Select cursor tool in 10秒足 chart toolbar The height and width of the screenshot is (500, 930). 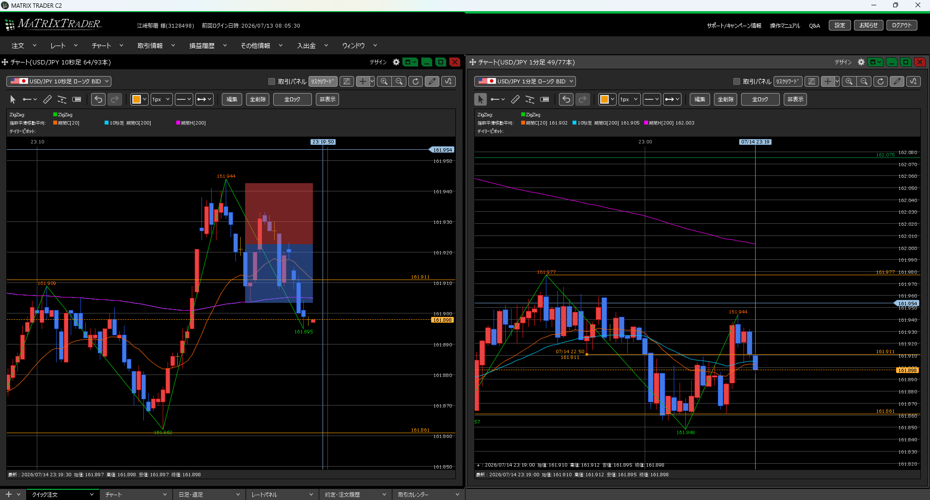(13, 99)
